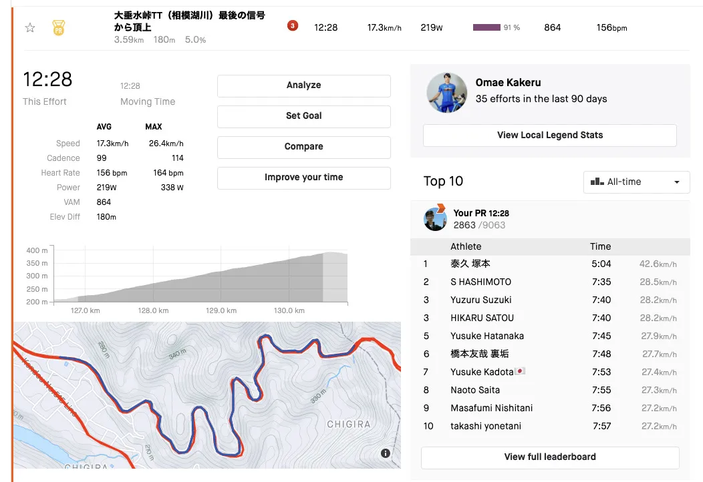Star this segment with the star icon
This screenshot has width=703, height=482.
[x=29, y=27]
